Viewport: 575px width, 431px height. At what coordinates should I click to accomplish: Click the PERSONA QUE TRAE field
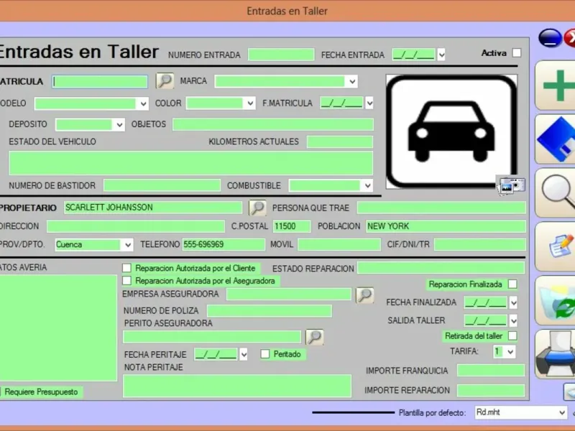(x=441, y=208)
